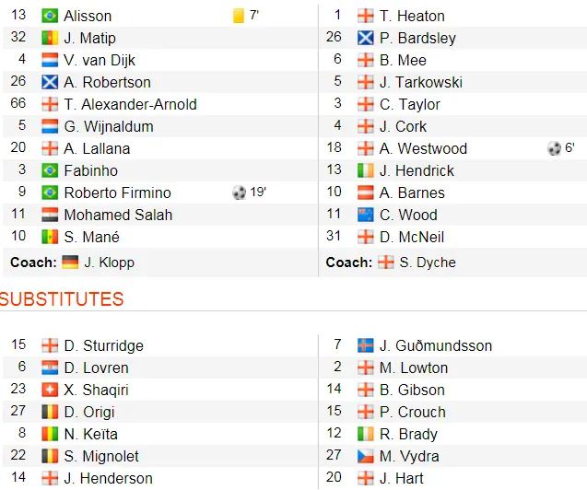Click the Austrian flag next to A. Barnes

pos(366,192)
